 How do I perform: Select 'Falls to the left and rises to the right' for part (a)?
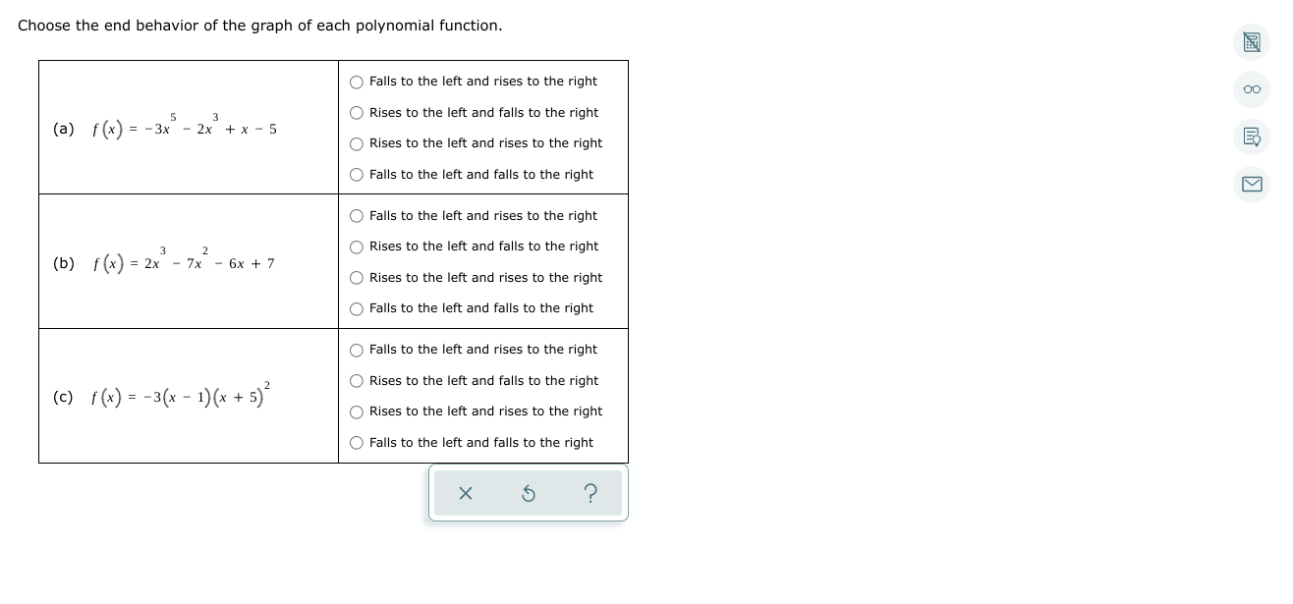click(357, 82)
